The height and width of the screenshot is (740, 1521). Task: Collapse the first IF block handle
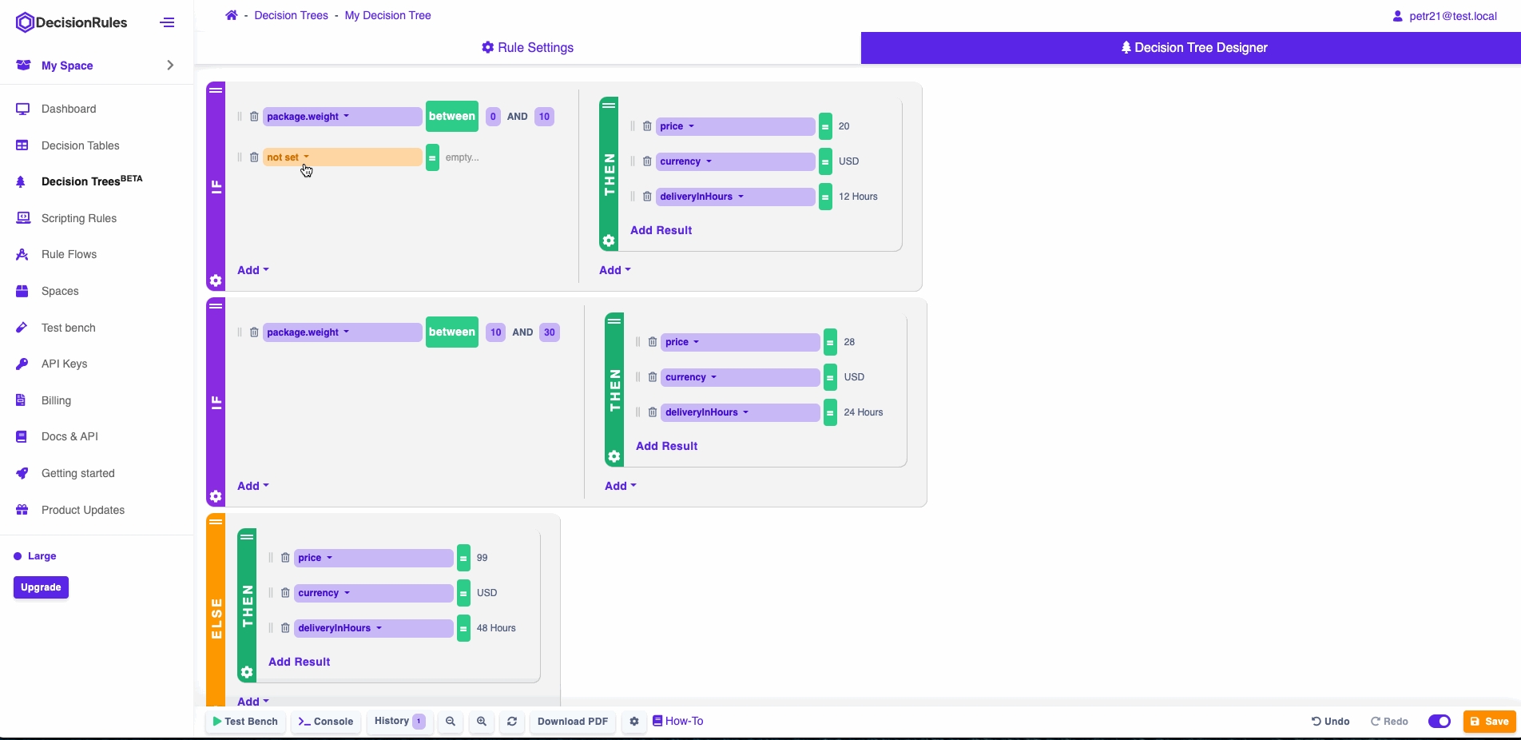(x=216, y=90)
